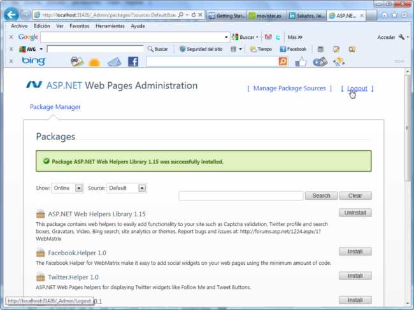Viewport: 414px width, 310px height.
Task: Click the thumbs-up icon in Bing toolbar
Action: pos(301,61)
